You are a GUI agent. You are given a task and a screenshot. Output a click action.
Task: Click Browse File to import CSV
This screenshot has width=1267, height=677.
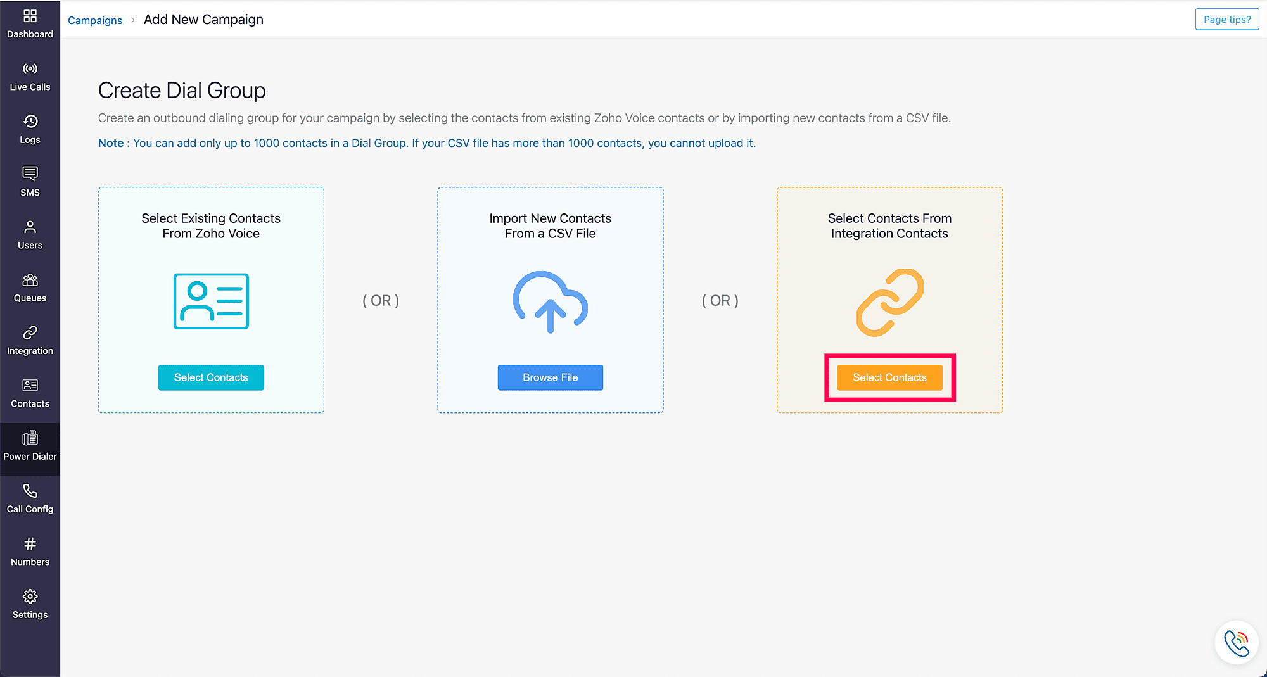click(550, 377)
